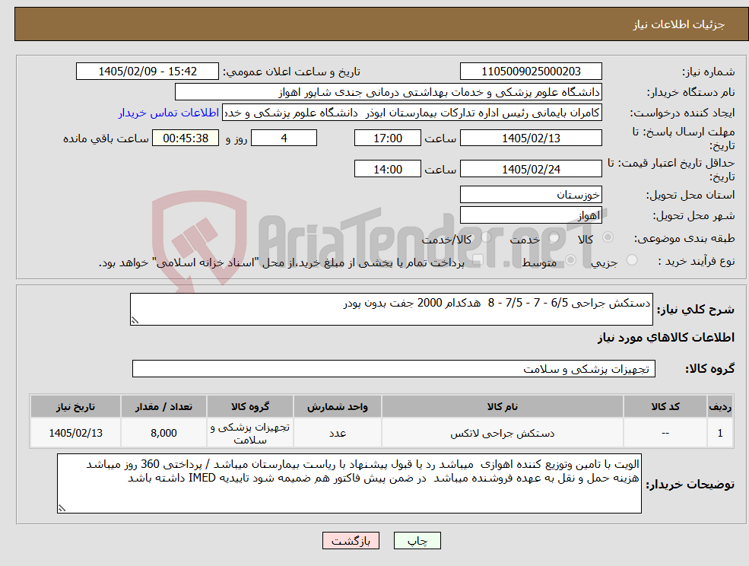This screenshot has height=566, width=749.
Task: Click the تاریخ نیاز column header
Action: pyautogui.click(x=75, y=406)
